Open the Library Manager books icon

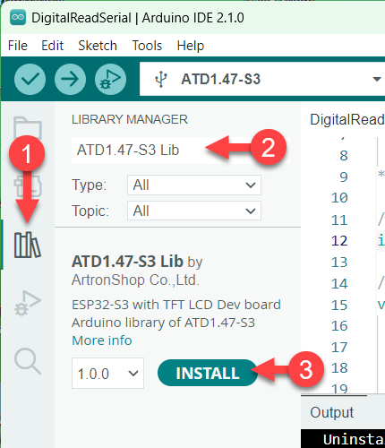click(28, 245)
